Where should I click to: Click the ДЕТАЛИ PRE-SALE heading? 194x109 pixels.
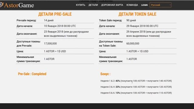pyautogui.click(x=55, y=14)
